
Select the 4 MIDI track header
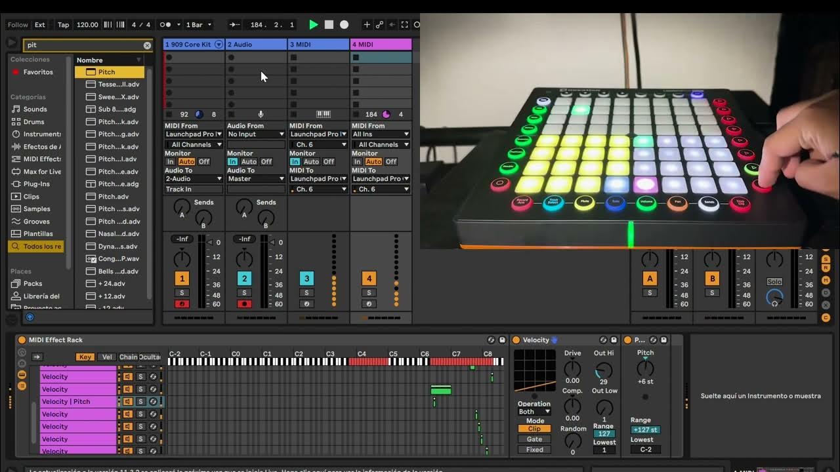coord(381,45)
